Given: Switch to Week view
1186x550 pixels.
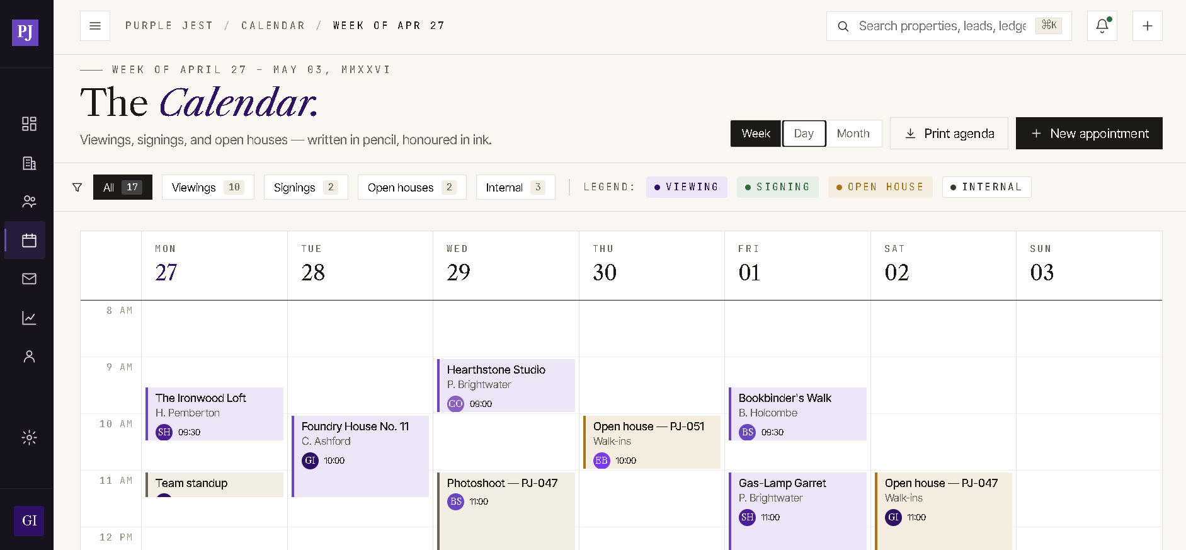Looking at the screenshot, I should (x=756, y=134).
